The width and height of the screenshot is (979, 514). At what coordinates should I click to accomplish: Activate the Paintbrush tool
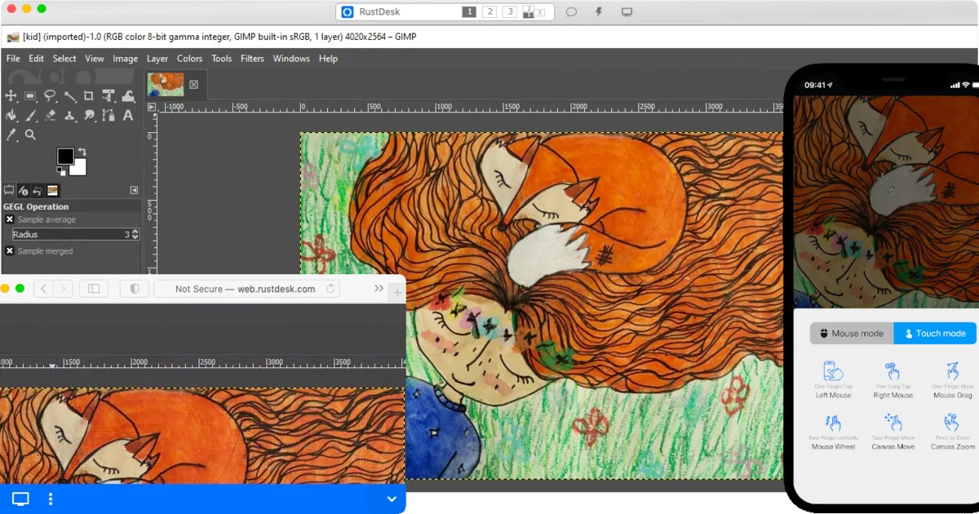click(x=30, y=116)
